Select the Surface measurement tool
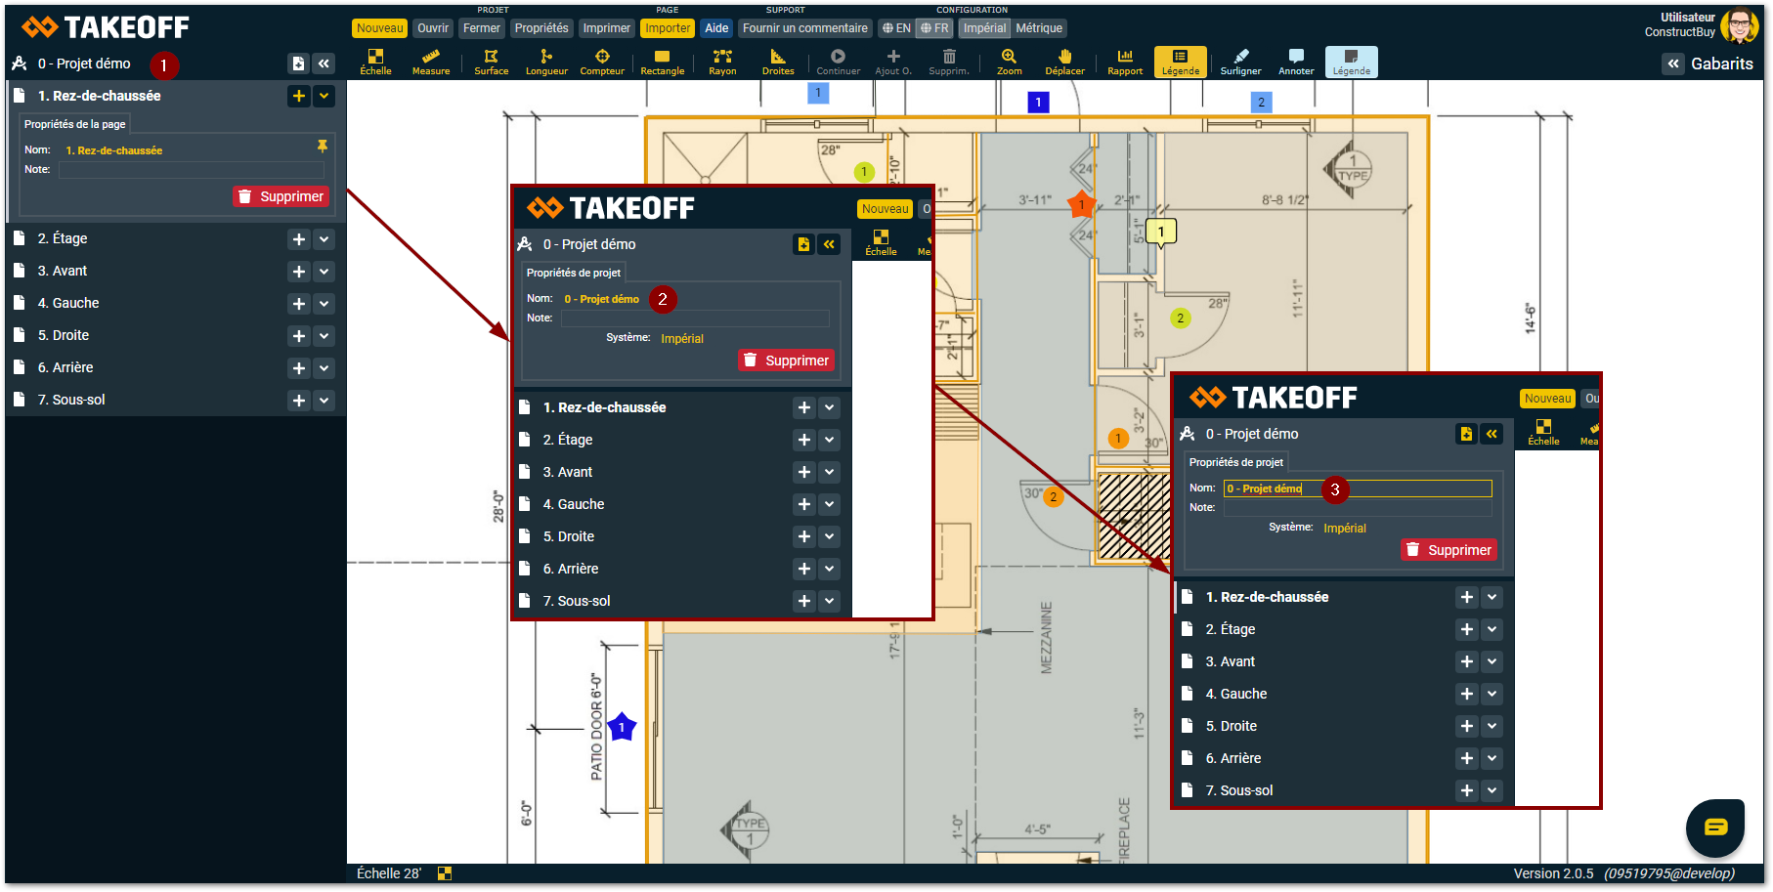Screen dimensions: 1773x892 coord(491,62)
